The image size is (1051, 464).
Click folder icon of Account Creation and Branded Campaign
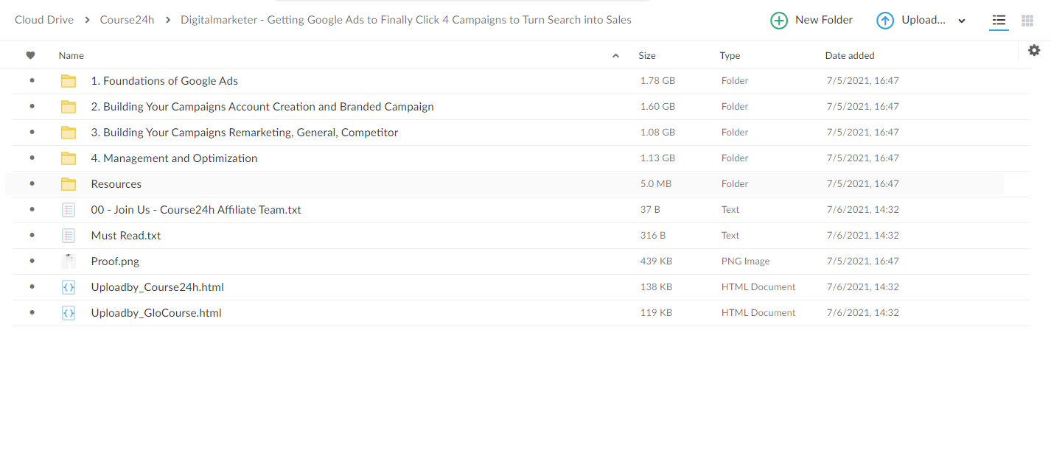(69, 107)
